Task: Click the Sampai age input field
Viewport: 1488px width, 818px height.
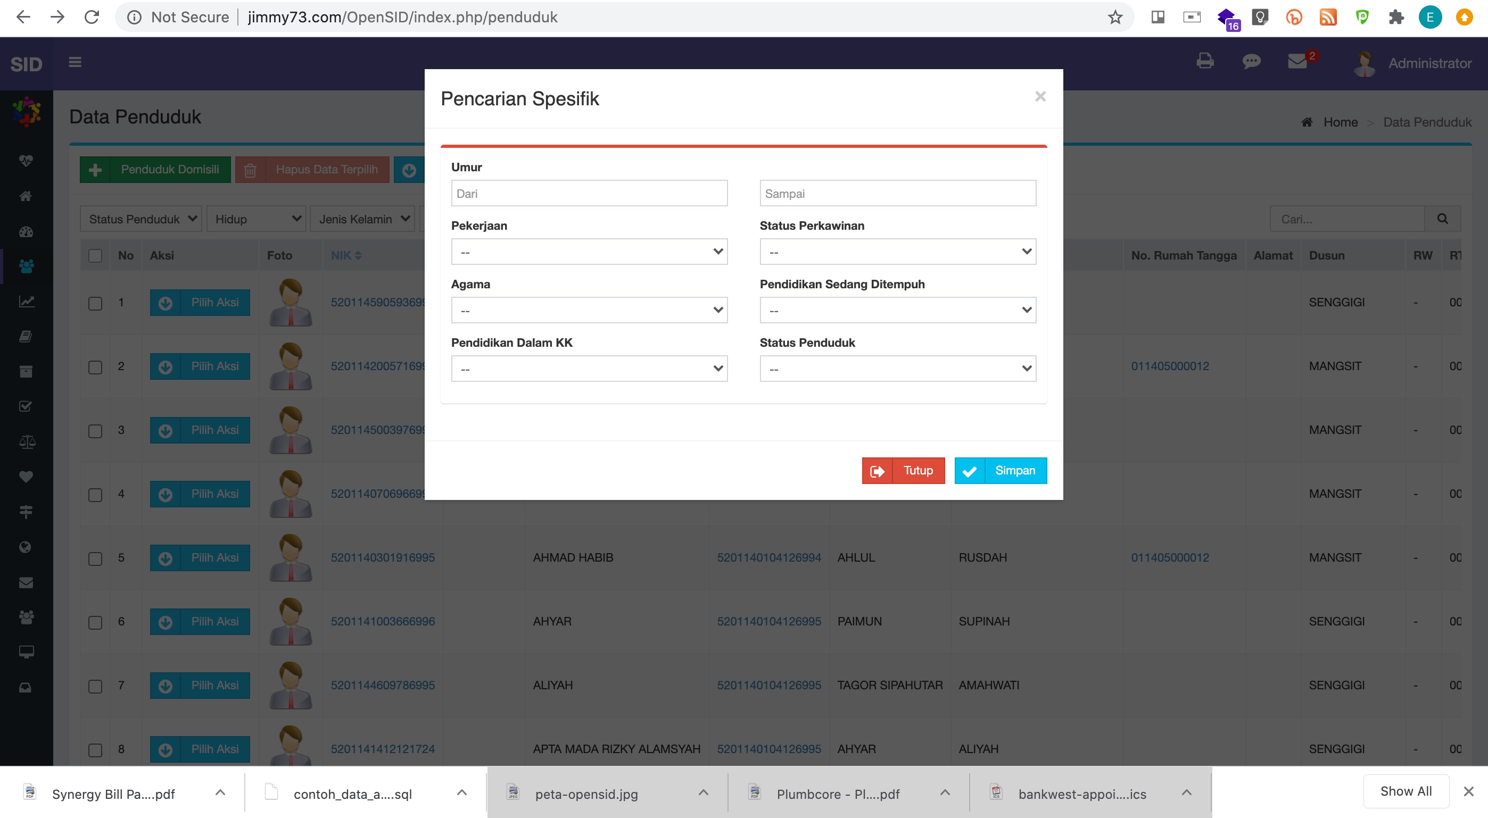Action: pyautogui.click(x=898, y=194)
